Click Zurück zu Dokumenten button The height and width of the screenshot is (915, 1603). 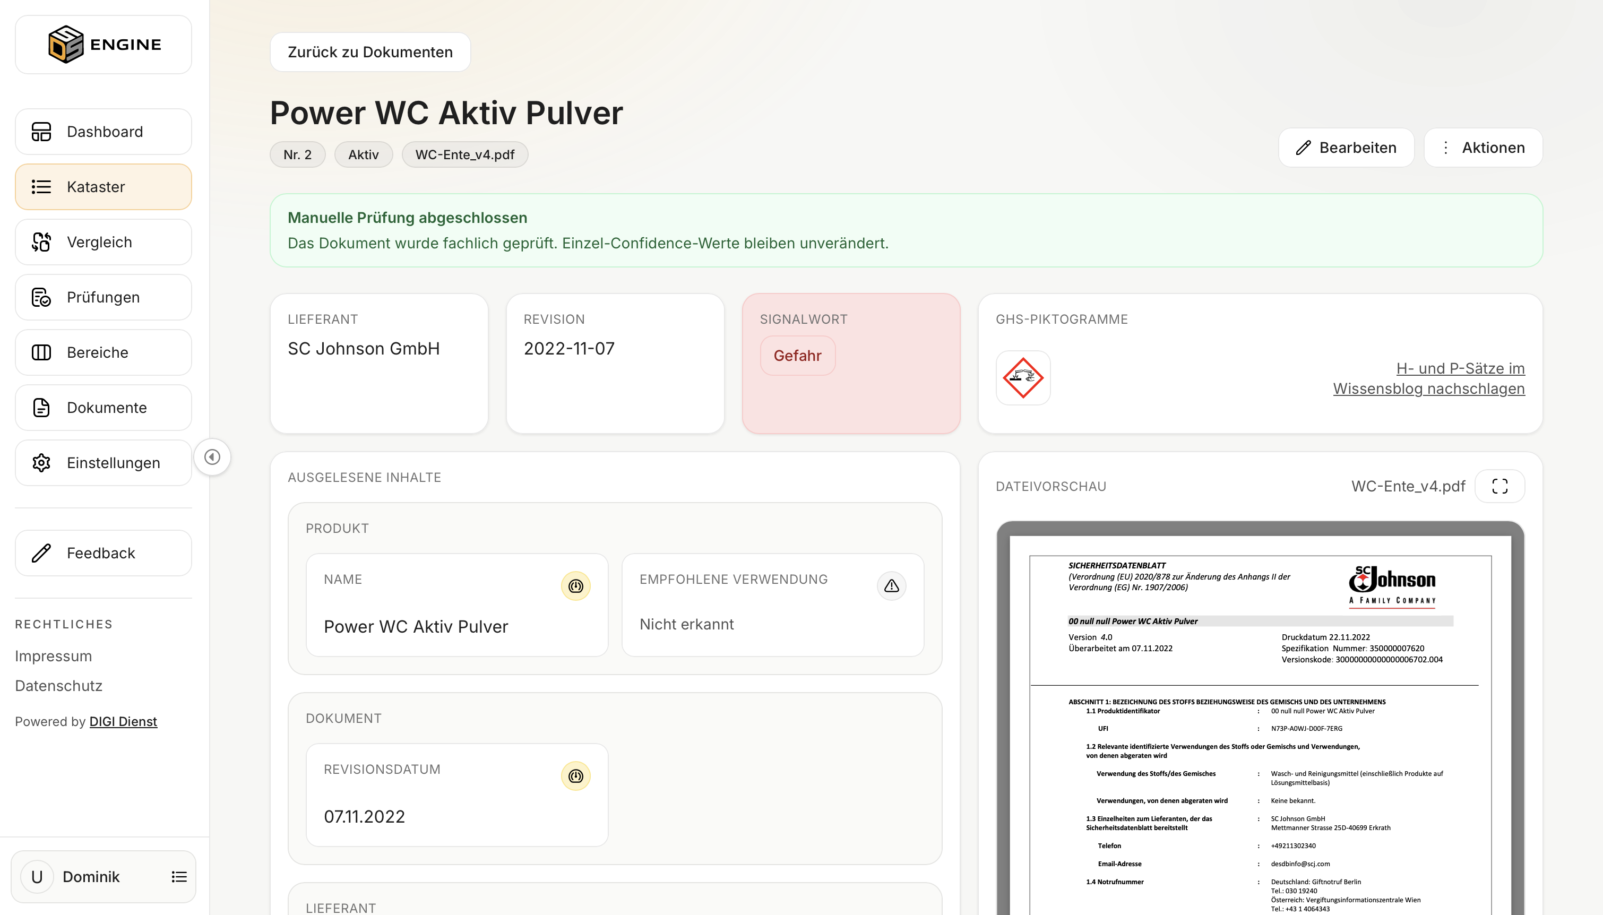pyautogui.click(x=370, y=52)
